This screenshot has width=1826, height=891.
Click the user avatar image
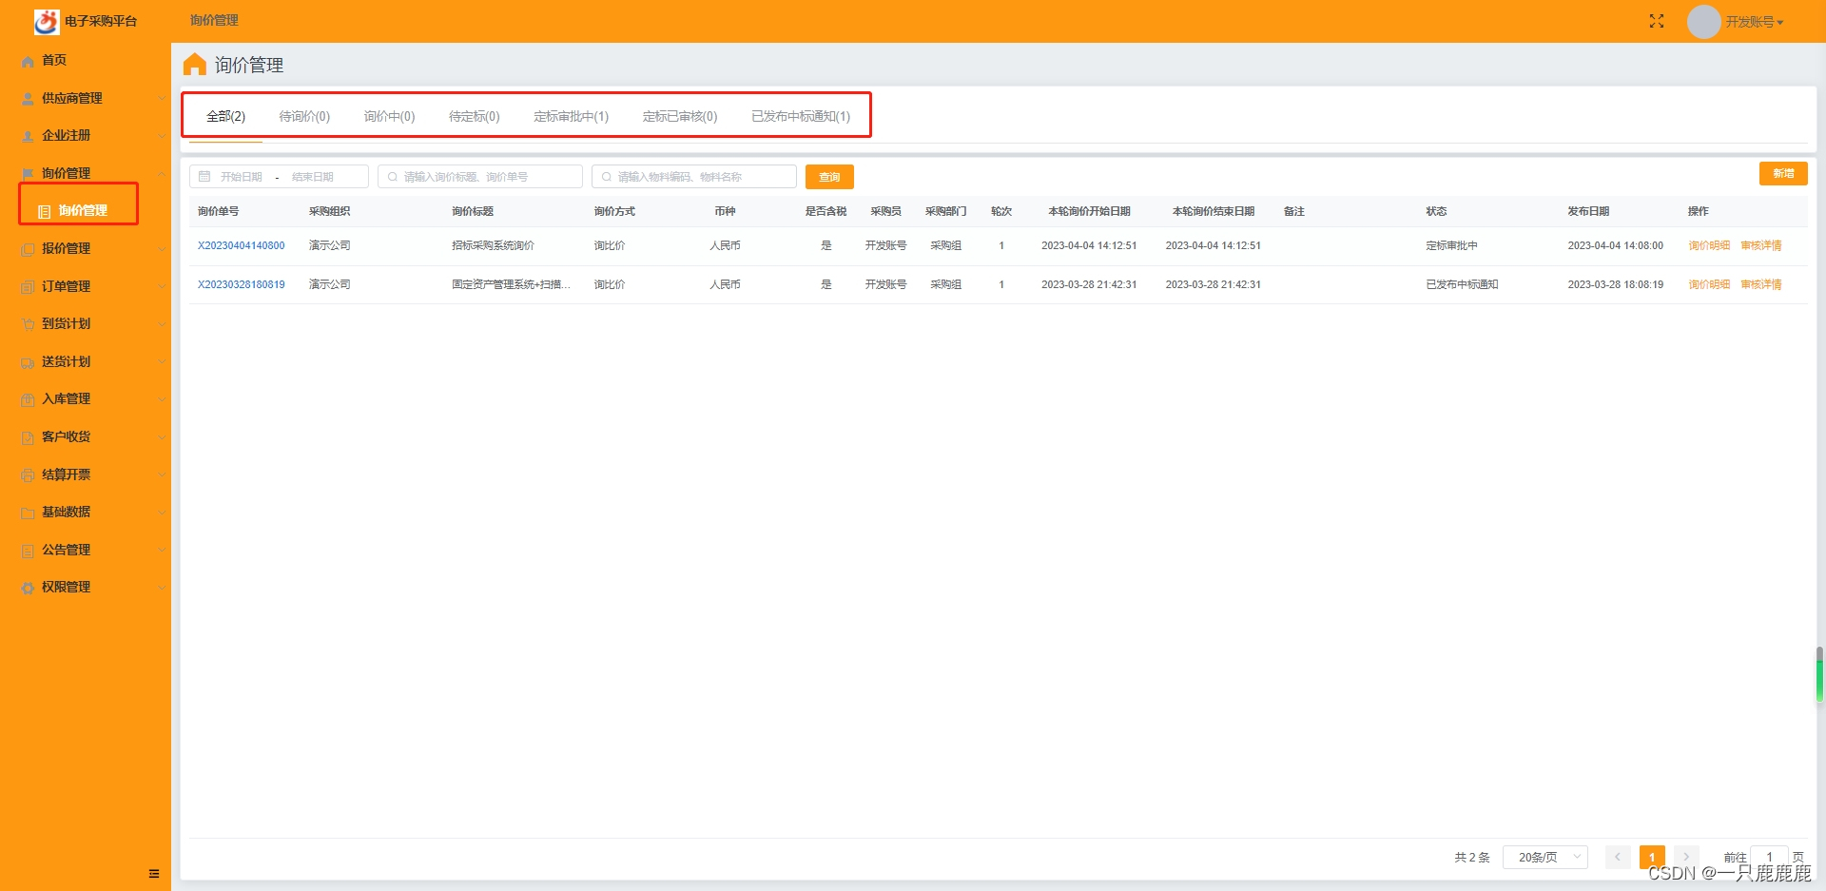1703,21
